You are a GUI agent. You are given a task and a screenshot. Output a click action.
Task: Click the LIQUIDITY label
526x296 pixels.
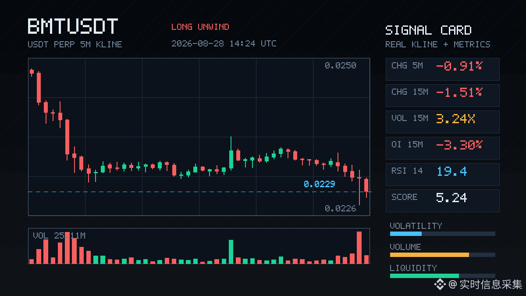(413, 268)
